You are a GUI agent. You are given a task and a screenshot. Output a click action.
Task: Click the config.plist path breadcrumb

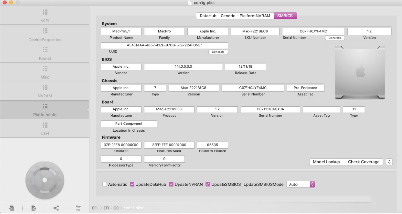tap(134, 208)
